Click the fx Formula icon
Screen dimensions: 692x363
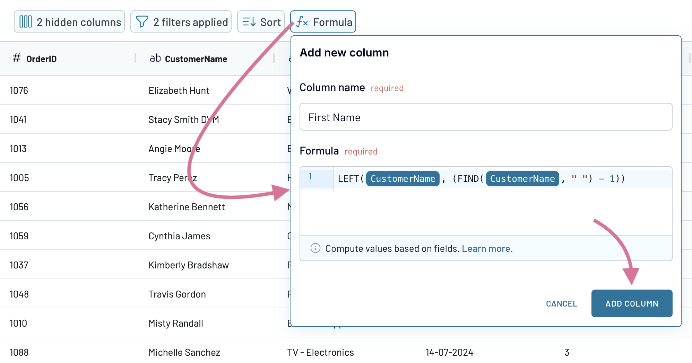301,21
